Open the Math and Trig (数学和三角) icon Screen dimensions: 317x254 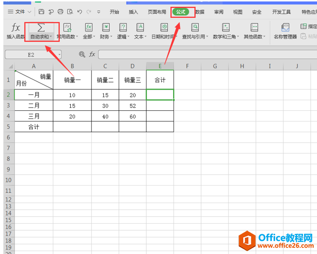[x=226, y=27]
